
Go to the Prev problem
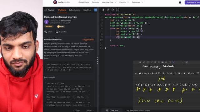(x=77, y=110)
